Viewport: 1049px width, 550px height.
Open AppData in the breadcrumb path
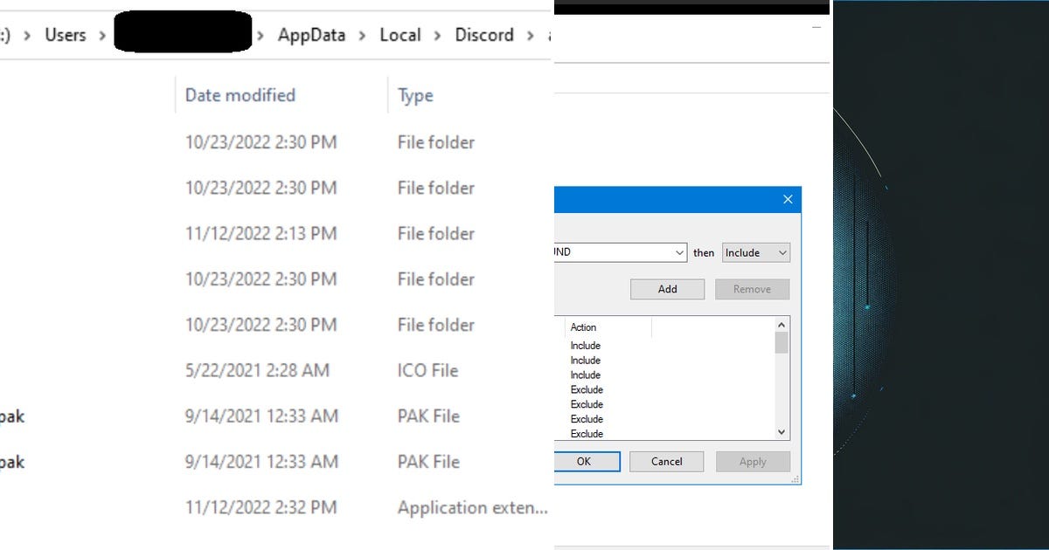(311, 35)
